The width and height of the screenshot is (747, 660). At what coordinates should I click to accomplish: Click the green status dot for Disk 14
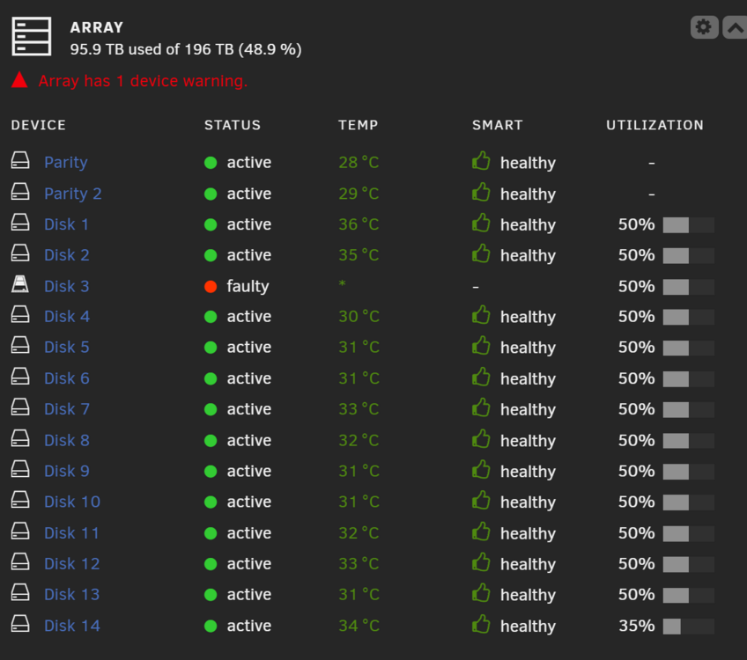click(211, 626)
